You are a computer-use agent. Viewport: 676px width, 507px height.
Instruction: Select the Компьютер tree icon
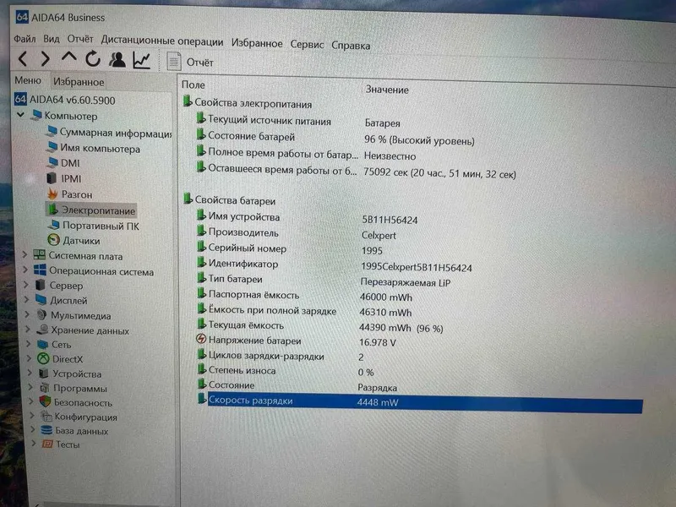[37, 115]
